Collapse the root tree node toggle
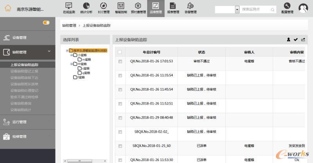This screenshot has width=313, height=163. [x=67, y=51]
